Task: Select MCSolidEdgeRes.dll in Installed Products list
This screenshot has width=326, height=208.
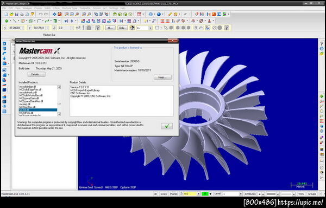Action: pos(30,89)
